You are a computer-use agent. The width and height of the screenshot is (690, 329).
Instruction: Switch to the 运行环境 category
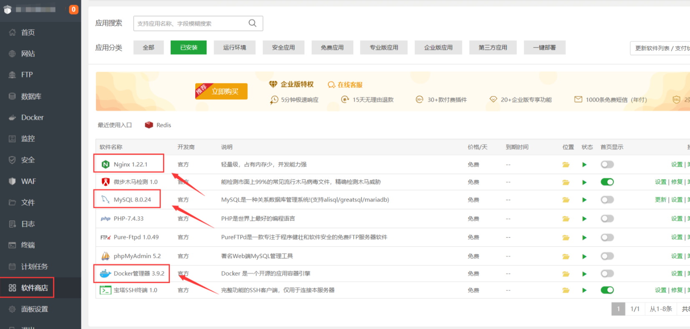tap(234, 47)
